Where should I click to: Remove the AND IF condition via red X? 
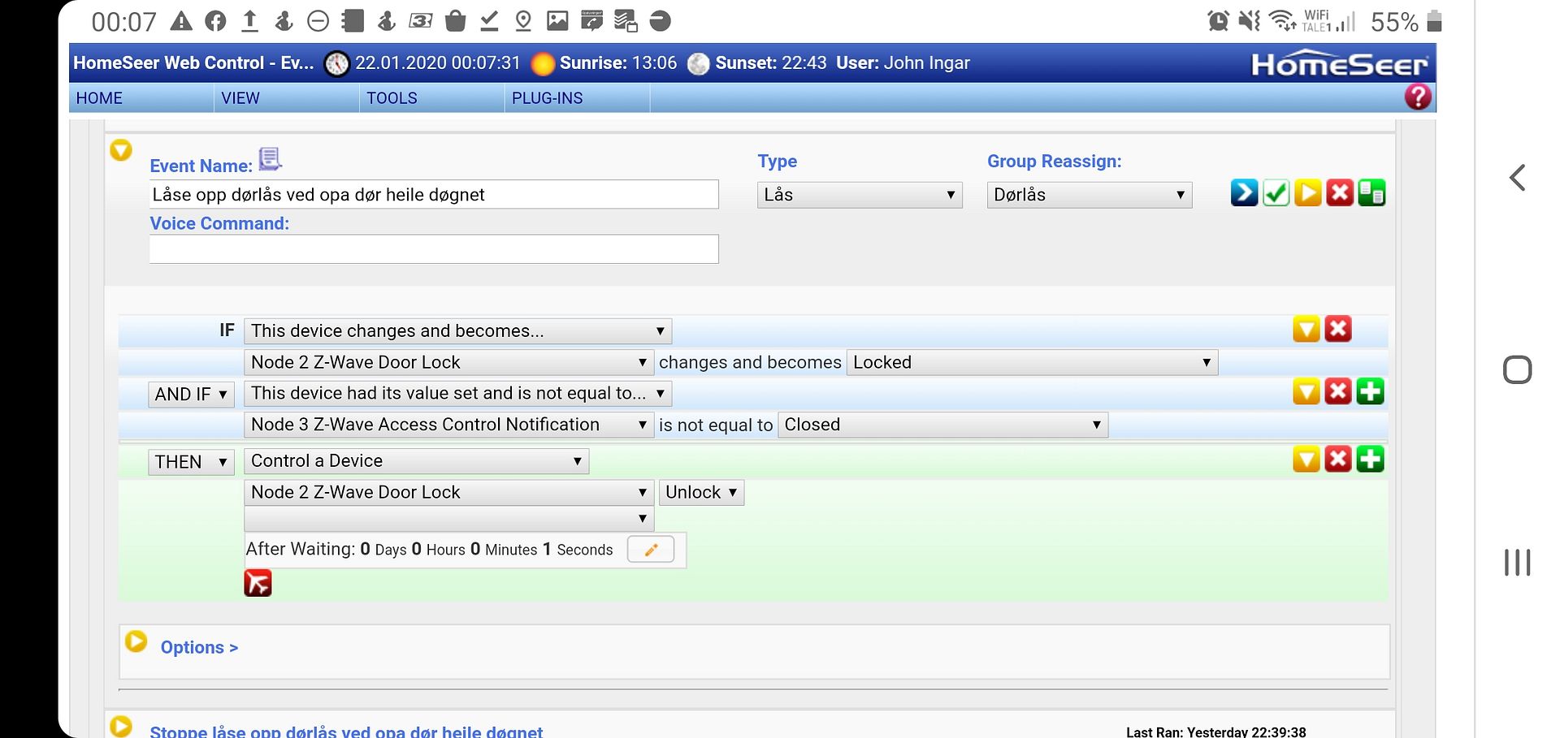1338,391
